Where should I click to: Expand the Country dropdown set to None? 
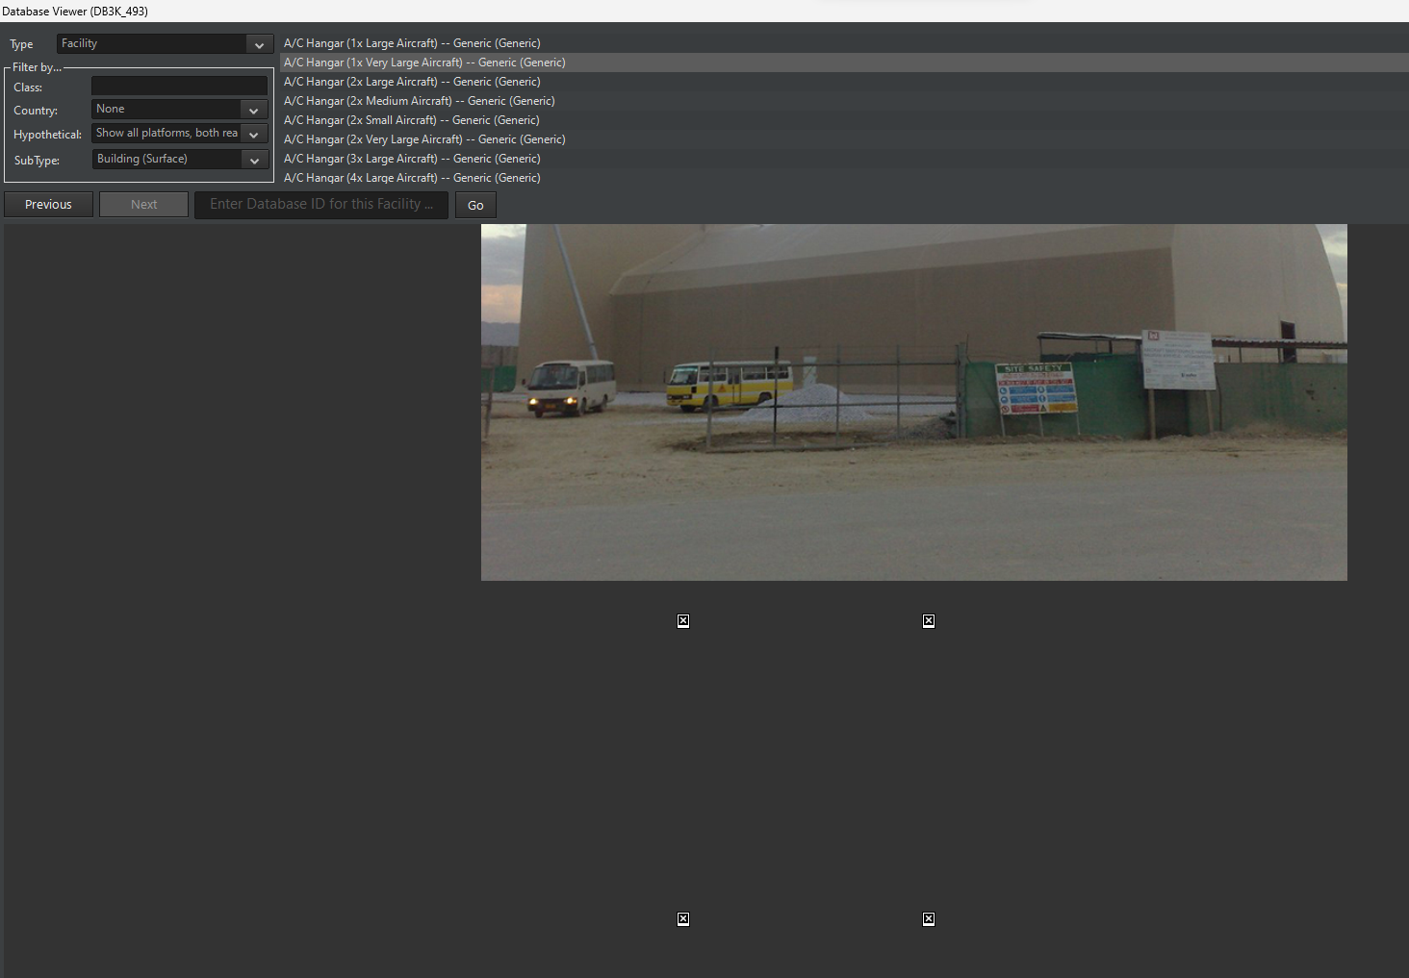[179, 110]
